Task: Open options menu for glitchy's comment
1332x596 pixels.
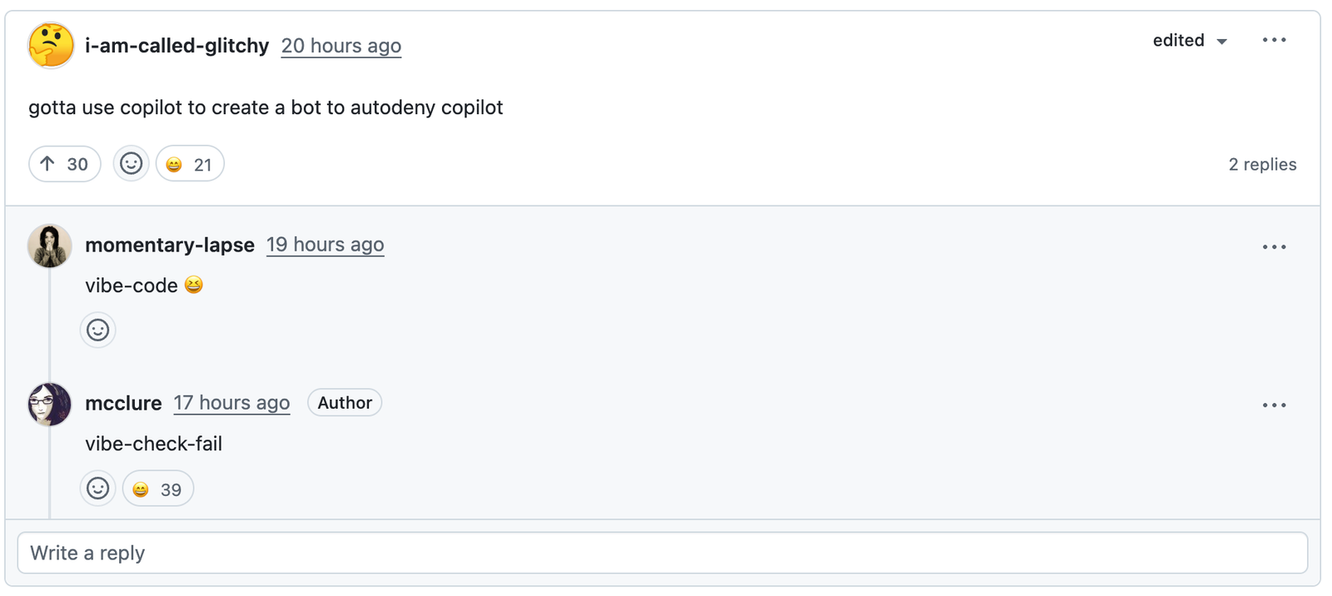Action: (x=1274, y=41)
